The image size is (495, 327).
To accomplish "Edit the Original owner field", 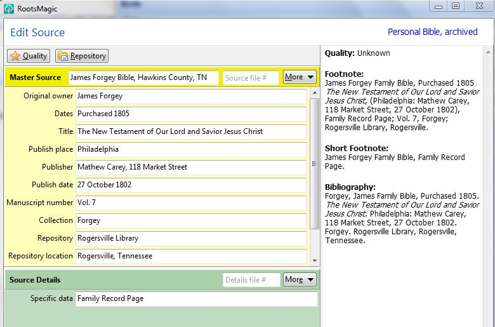I will click(191, 96).
